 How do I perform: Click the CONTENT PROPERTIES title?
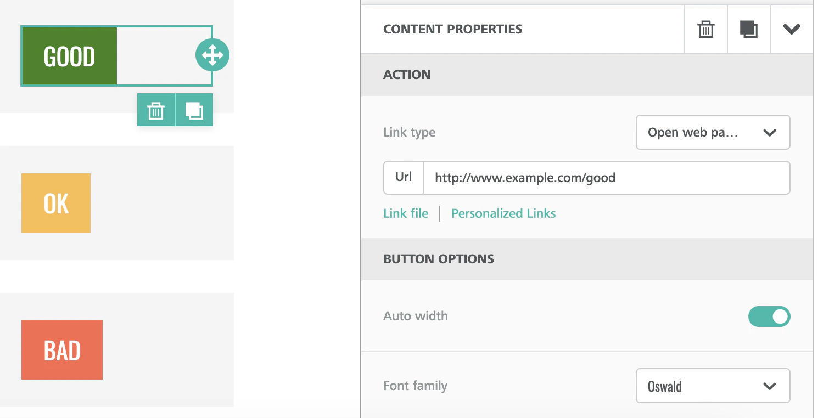coord(452,30)
